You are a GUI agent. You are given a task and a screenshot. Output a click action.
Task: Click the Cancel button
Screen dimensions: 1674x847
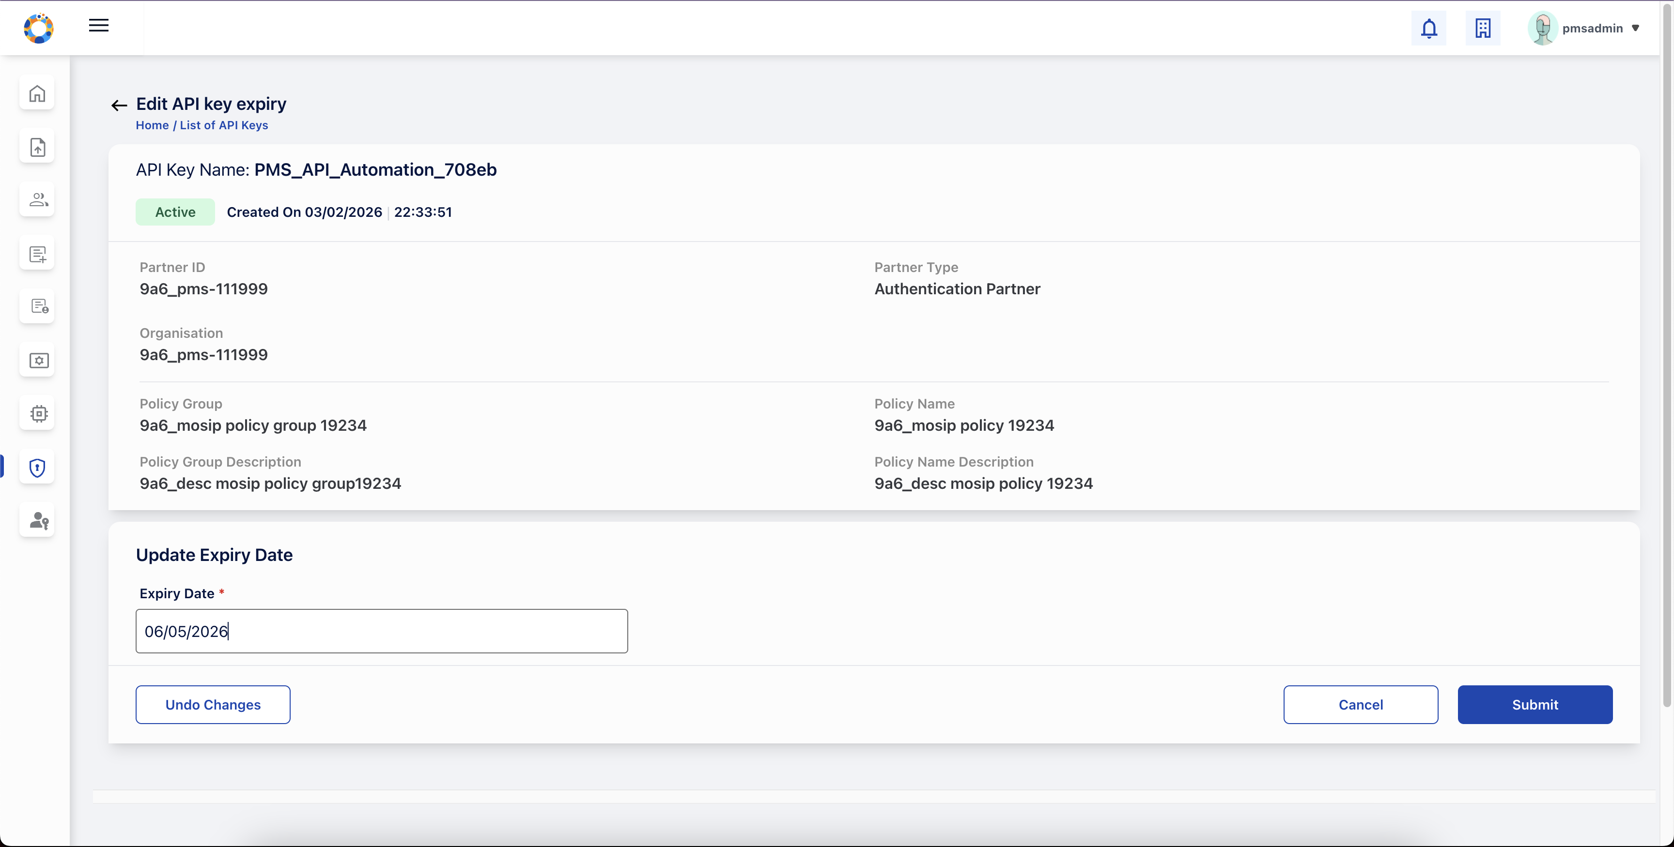pos(1360,704)
